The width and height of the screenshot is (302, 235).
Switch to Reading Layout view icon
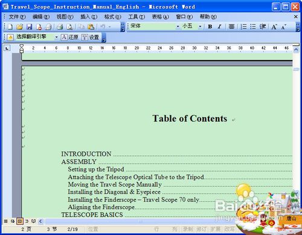pyautogui.click(x=33, y=221)
